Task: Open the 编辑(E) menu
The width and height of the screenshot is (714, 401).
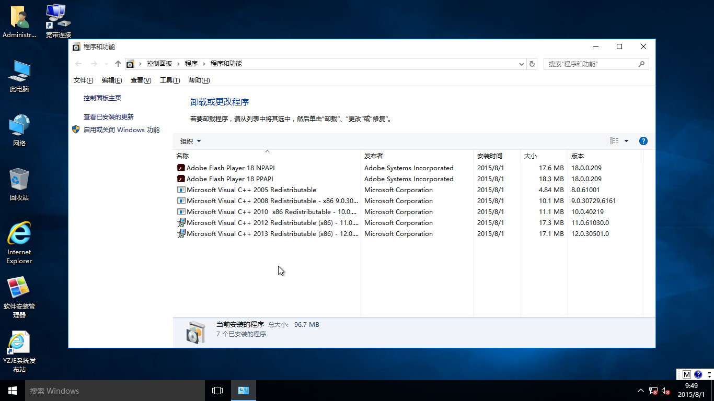Action: 112,80
